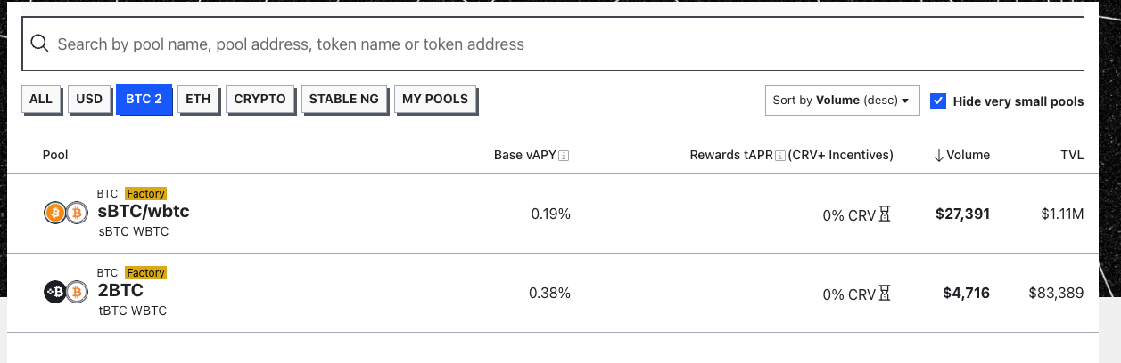Screen dimensions: 1121x363
Task: Select the BTC 2 filter tab
Action: click(x=144, y=100)
